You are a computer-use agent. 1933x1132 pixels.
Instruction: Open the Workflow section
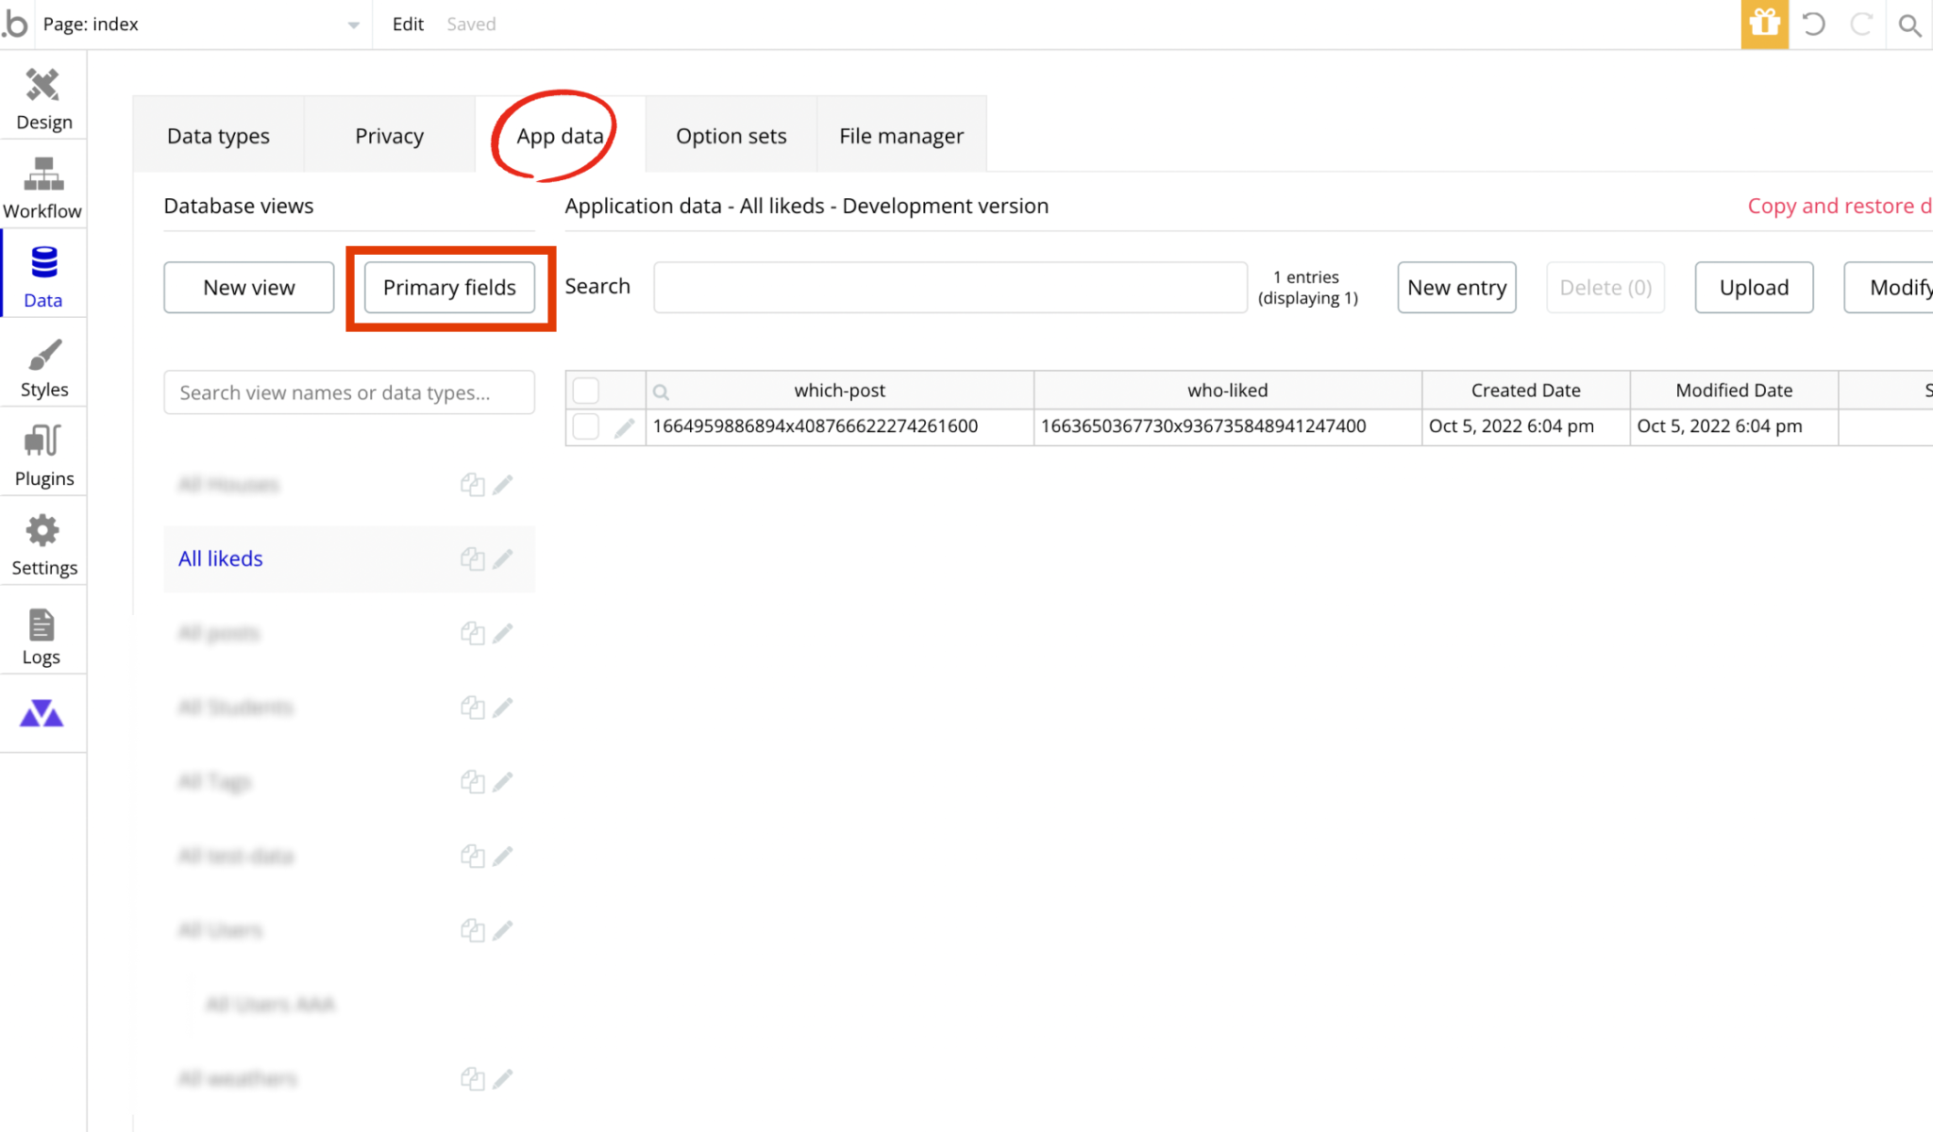[x=43, y=187]
